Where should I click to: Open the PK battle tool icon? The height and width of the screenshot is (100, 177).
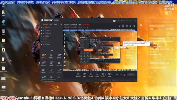43,63
